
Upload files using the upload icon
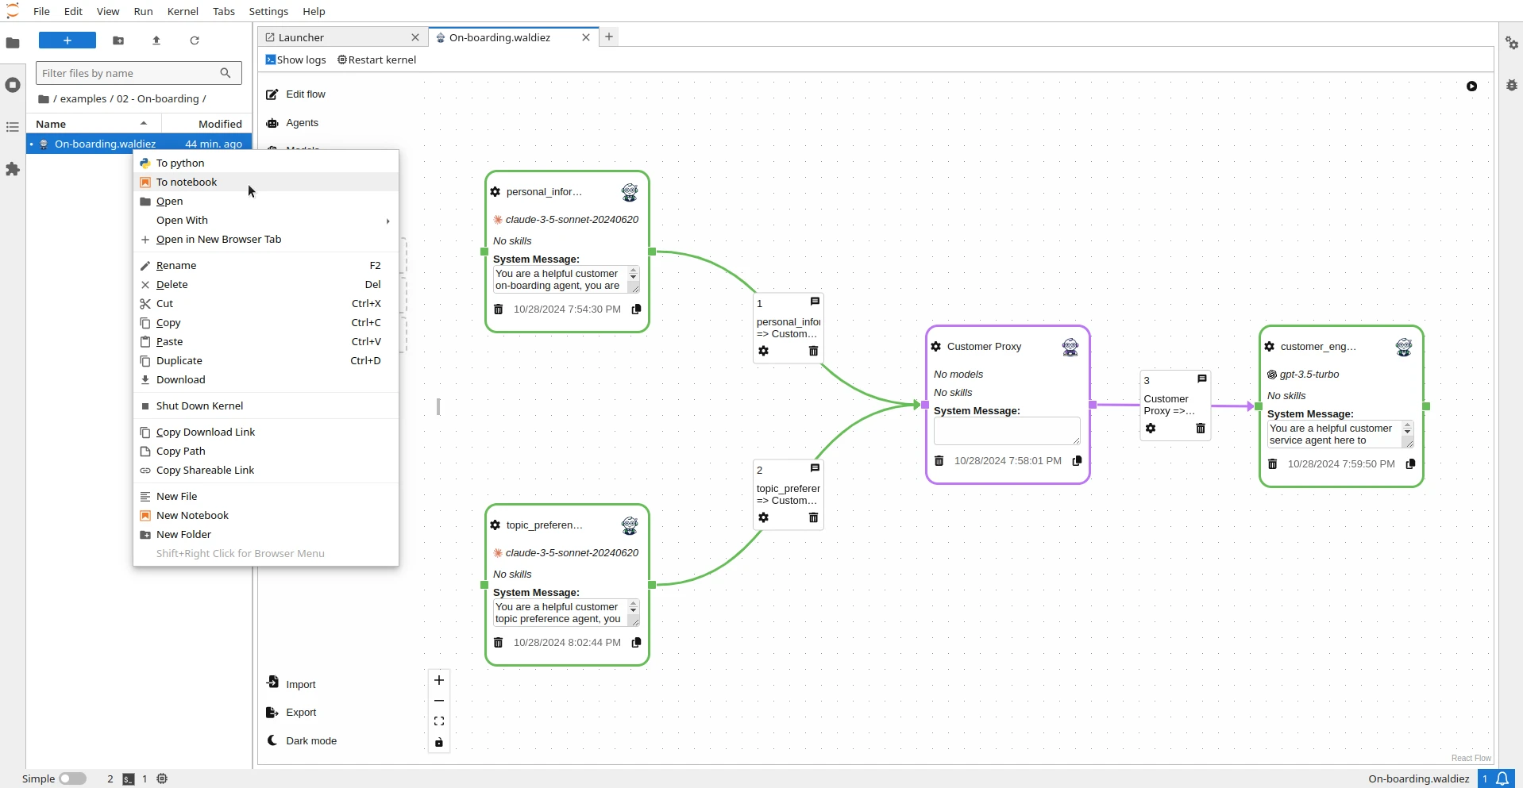click(x=156, y=40)
